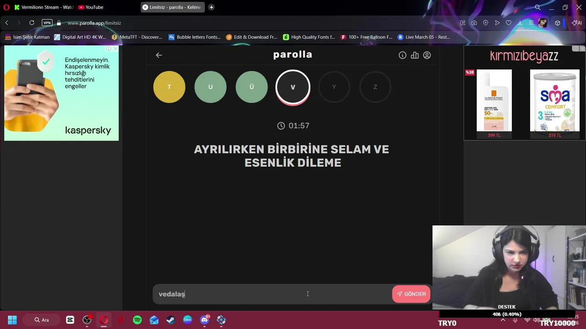Close the kırmızıbeyazz ad with X
Image resolution: width=586 pixels, height=329 pixels.
click(582, 48)
